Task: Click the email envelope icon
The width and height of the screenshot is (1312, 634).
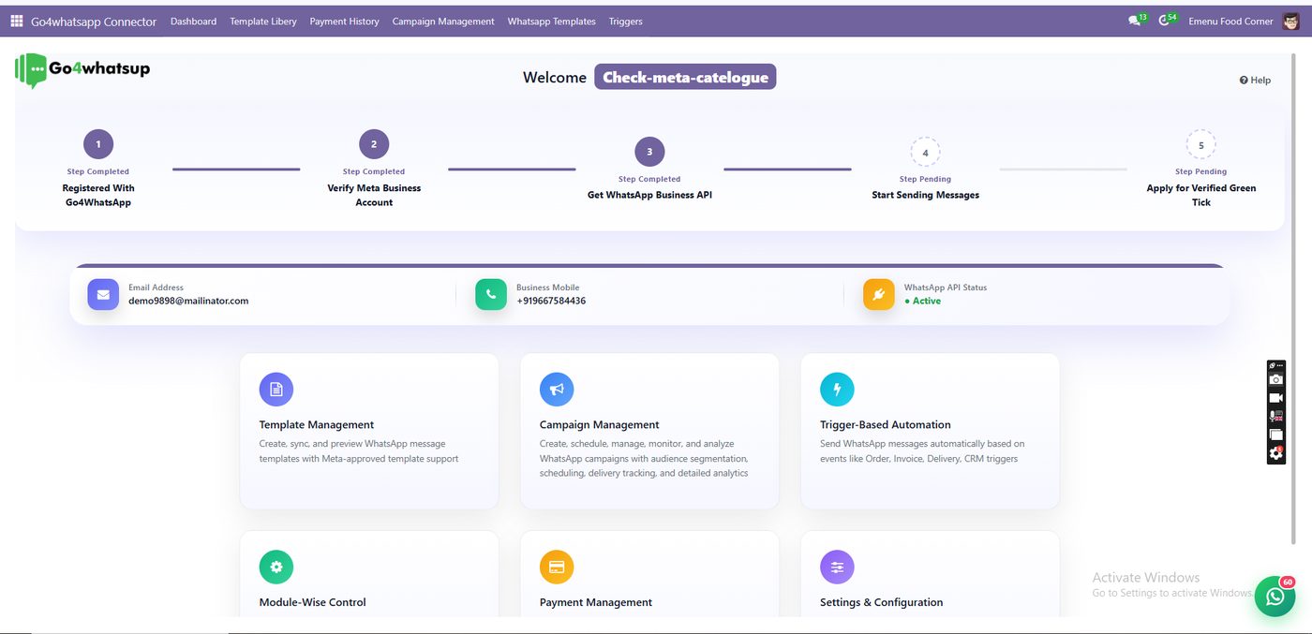Action: (103, 294)
